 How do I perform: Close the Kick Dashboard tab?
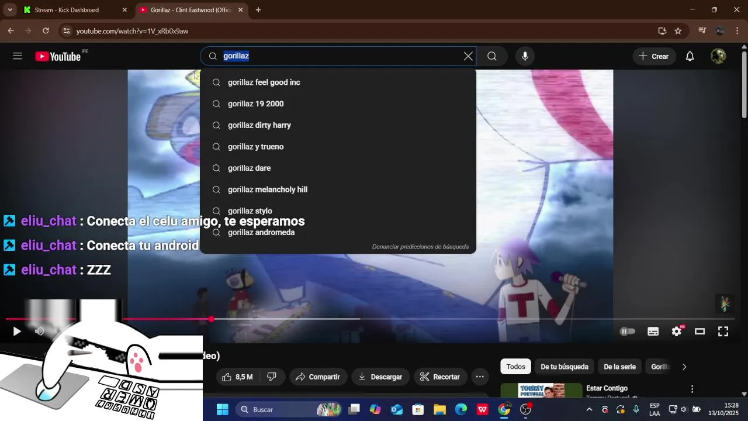tap(124, 10)
